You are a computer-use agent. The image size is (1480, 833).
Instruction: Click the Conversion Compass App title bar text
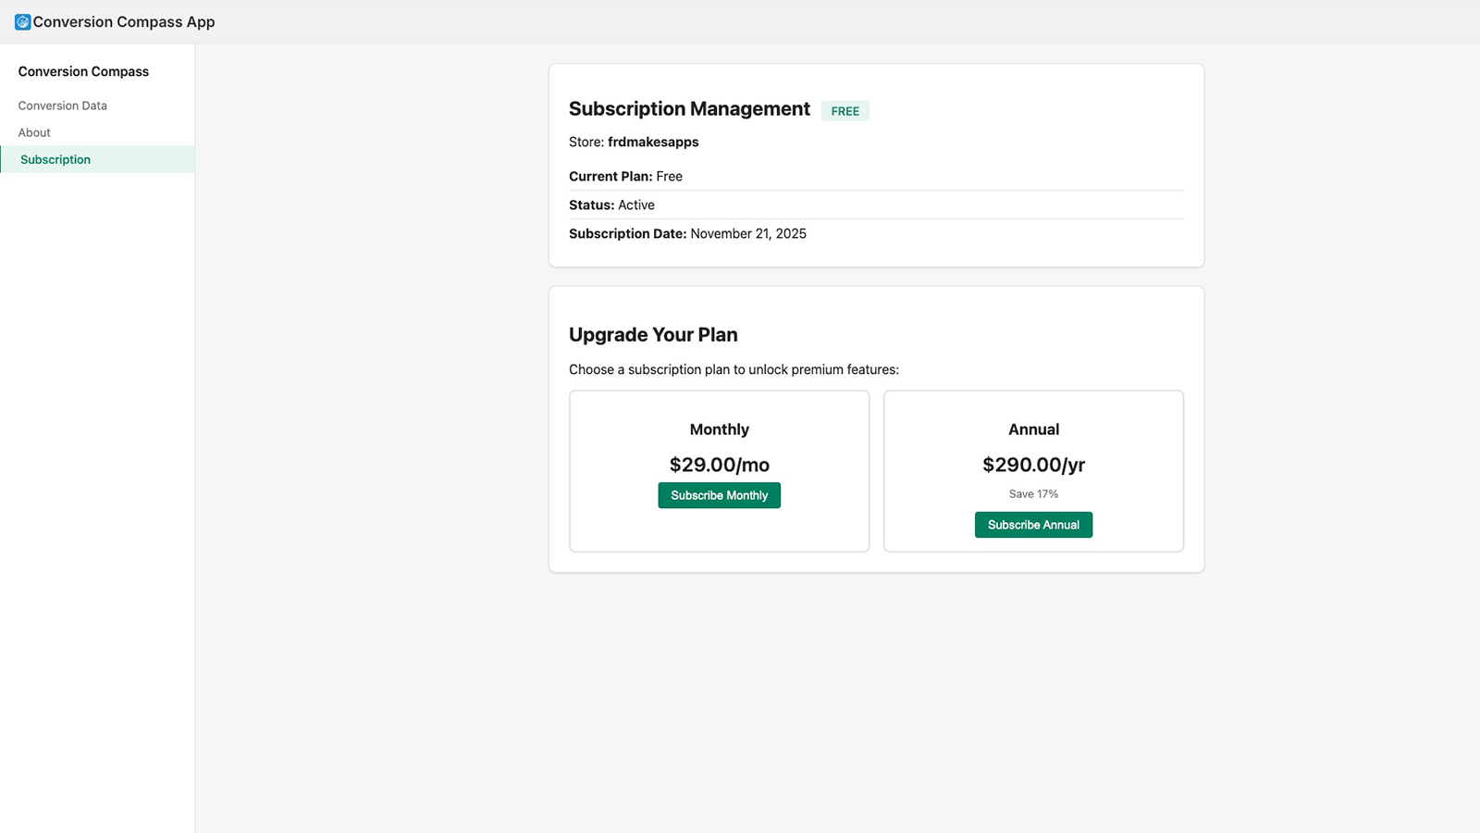[123, 21]
